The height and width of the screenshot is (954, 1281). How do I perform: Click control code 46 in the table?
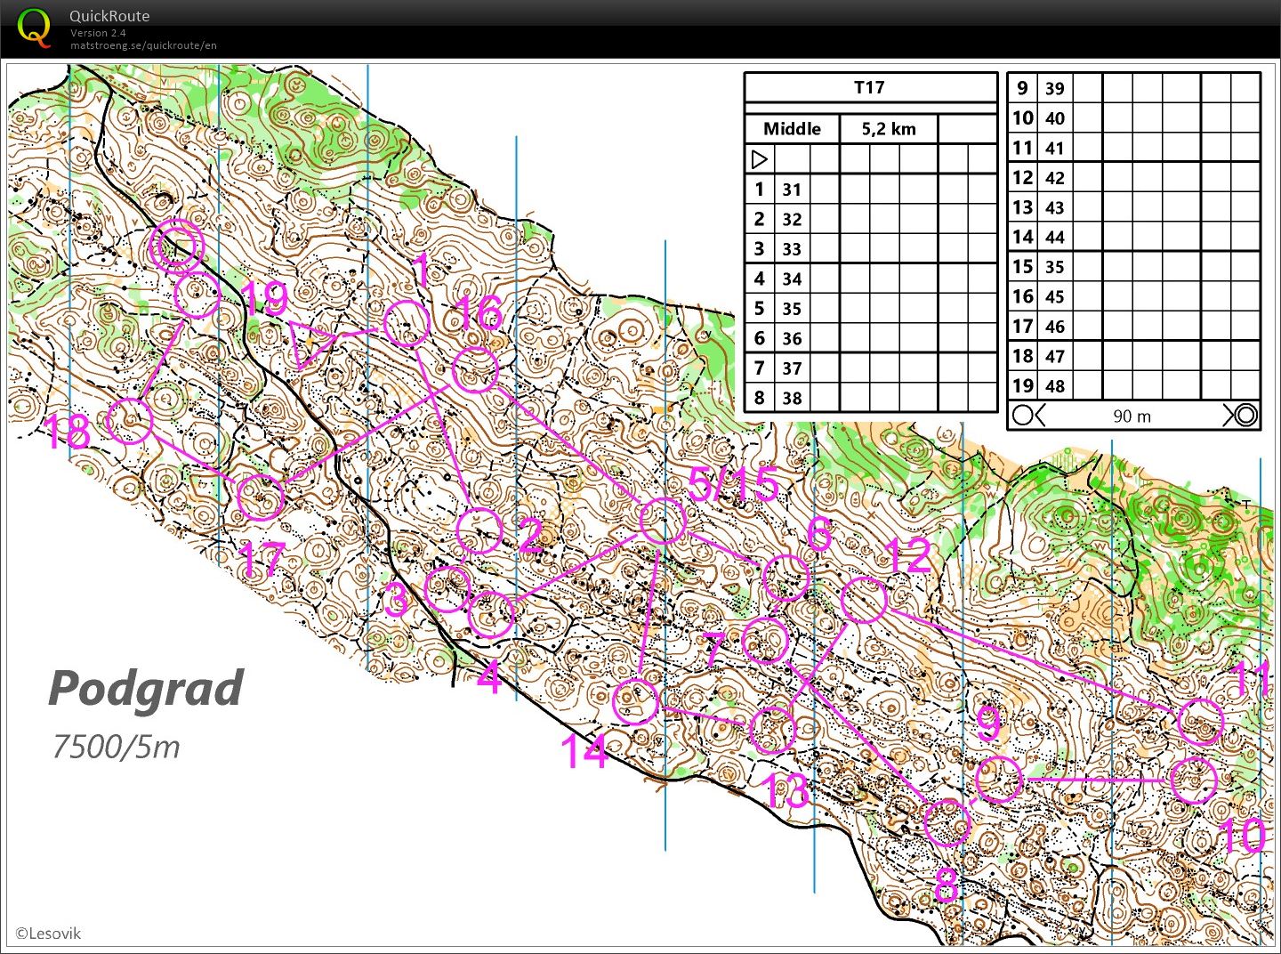pyautogui.click(x=1055, y=327)
